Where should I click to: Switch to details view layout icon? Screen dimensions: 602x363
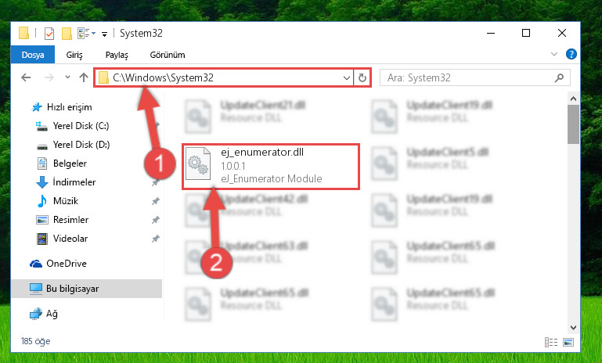pos(551,342)
